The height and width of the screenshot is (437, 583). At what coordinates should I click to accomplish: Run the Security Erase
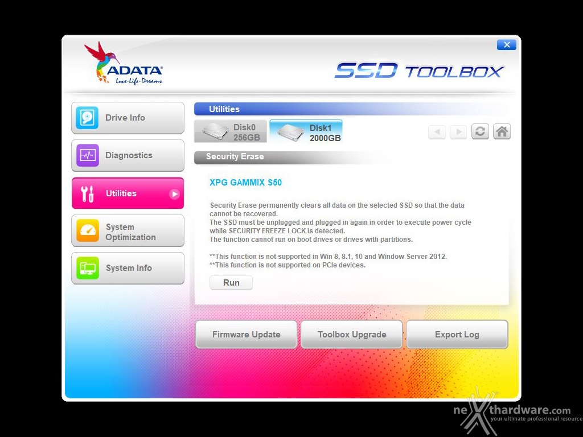[231, 283]
